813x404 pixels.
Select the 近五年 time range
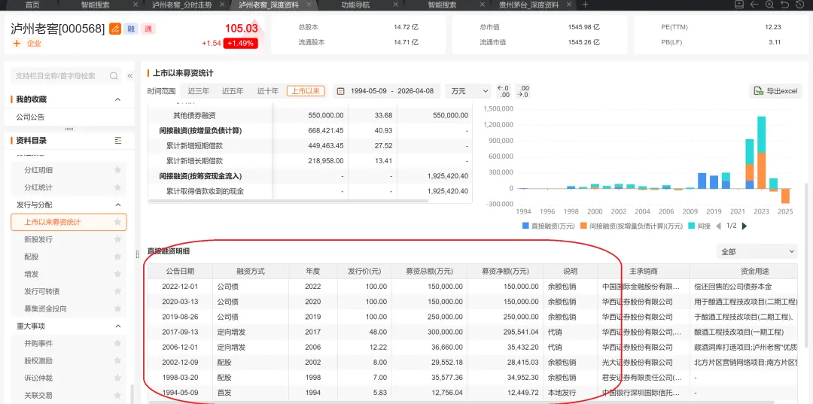[233, 91]
